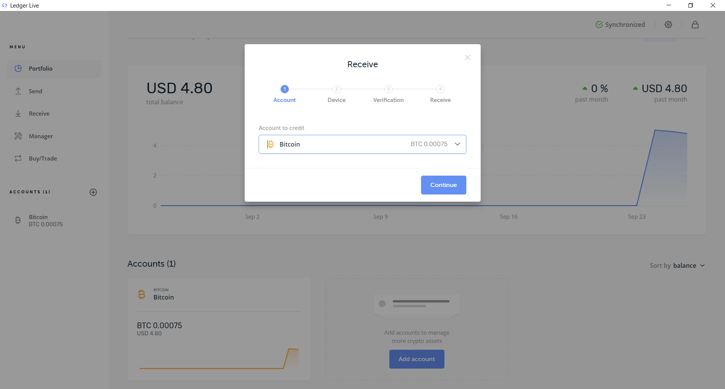Click the Bitcoin card mini sparkline chart
The image size is (725, 389).
click(x=219, y=358)
